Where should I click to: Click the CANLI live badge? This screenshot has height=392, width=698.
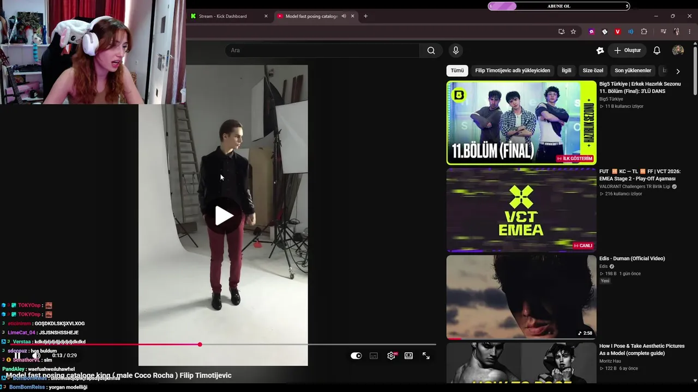[x=583, y=246]
